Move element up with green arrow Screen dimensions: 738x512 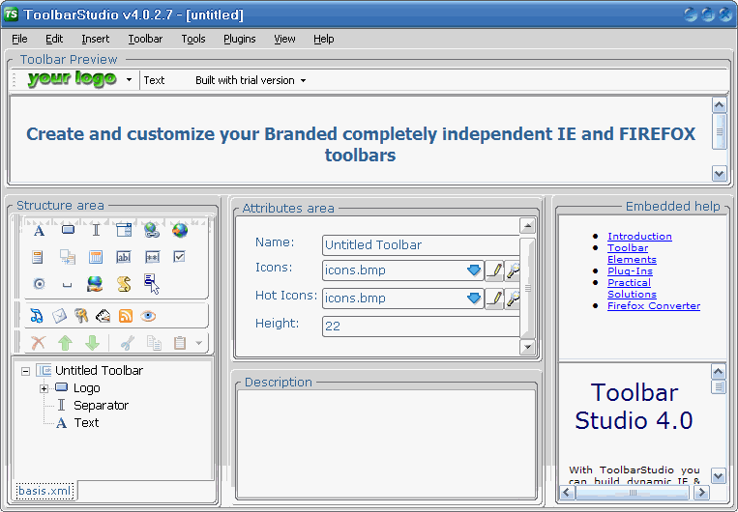(65, 343)
